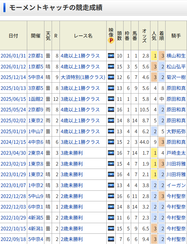
Task: Open jockey 今村聖奈 link in 2022/12/28 row
Action: [176, 196]
